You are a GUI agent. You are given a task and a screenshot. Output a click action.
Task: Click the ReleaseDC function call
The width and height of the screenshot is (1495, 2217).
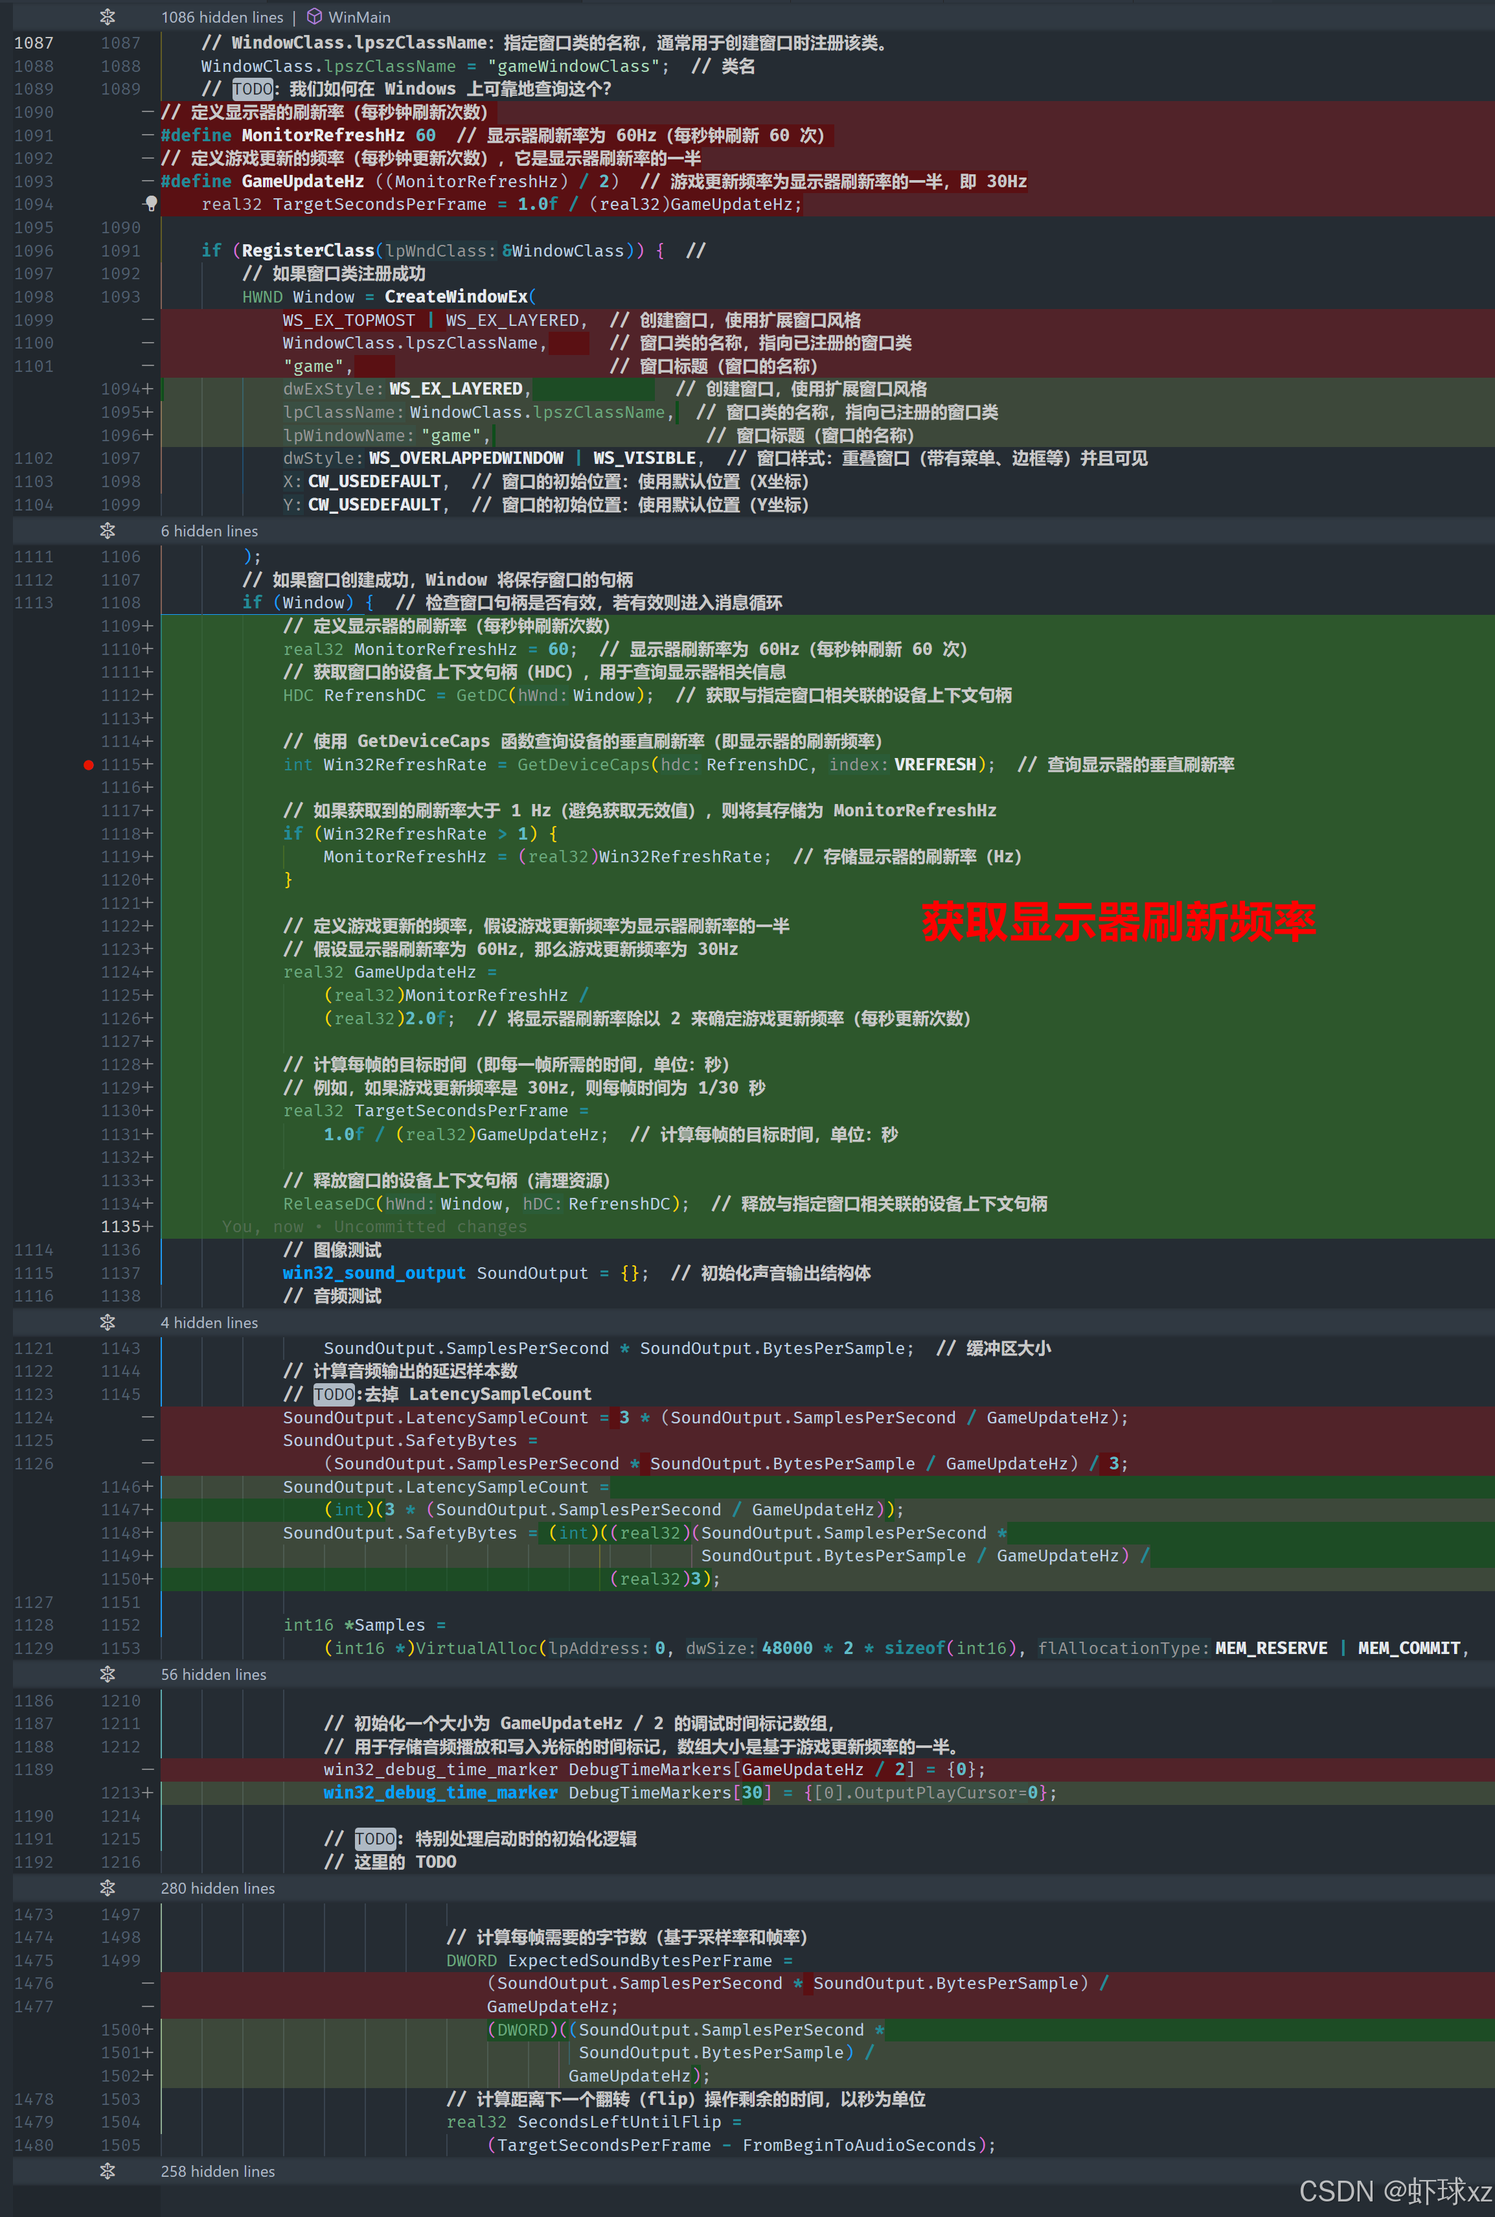[x=329, y=1203]
